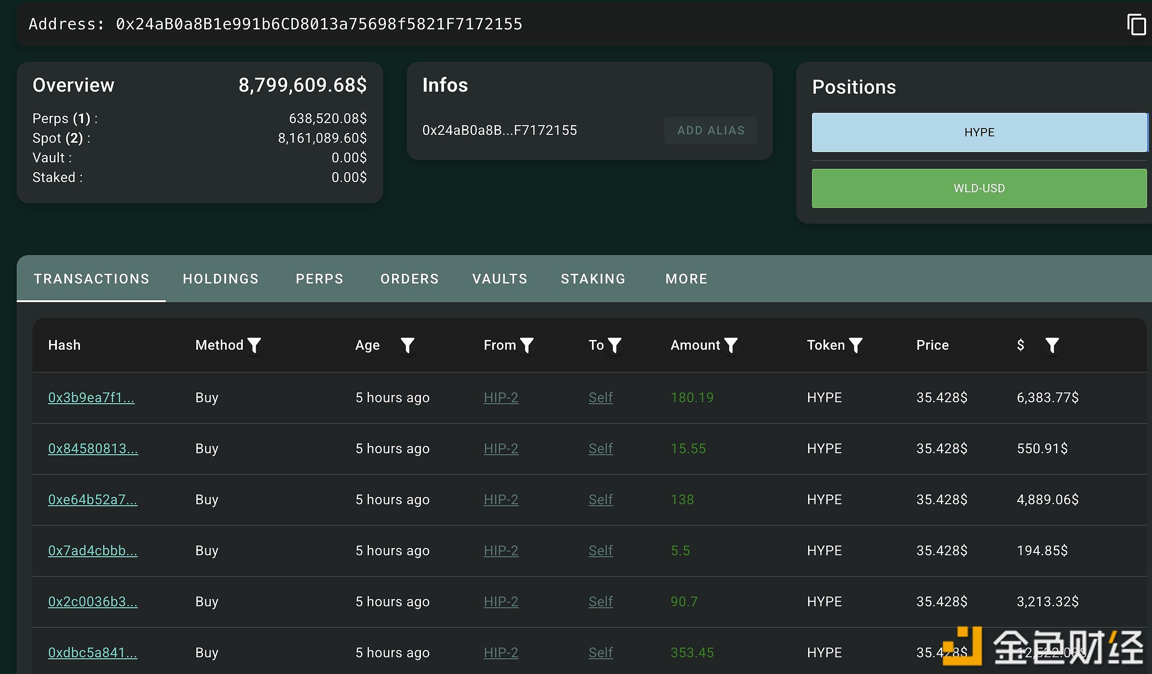The image size is (1152, 674).
Task: Click the ADD ALIAS button
Action: [710, 130]
